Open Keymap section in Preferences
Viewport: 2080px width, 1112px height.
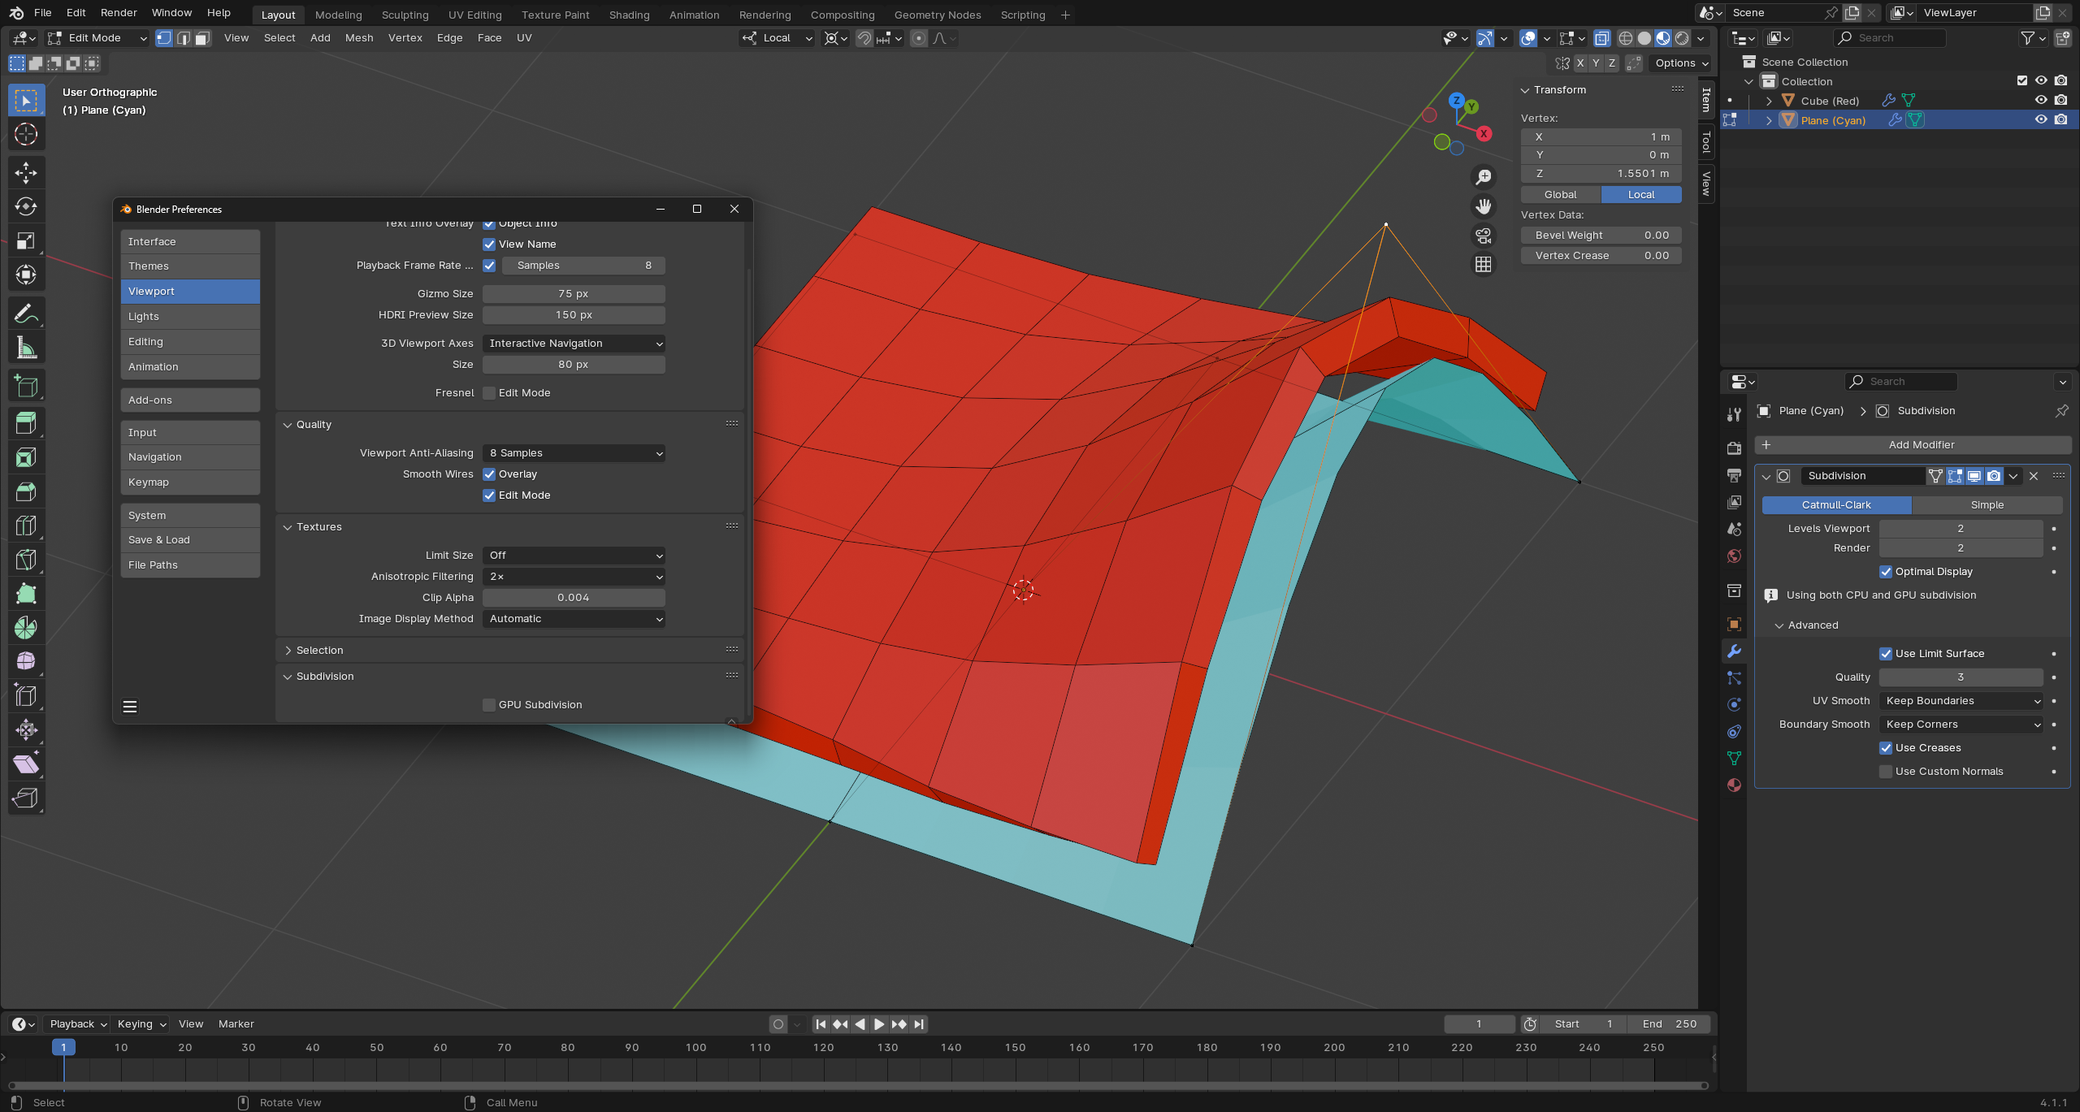click(190, 482)
